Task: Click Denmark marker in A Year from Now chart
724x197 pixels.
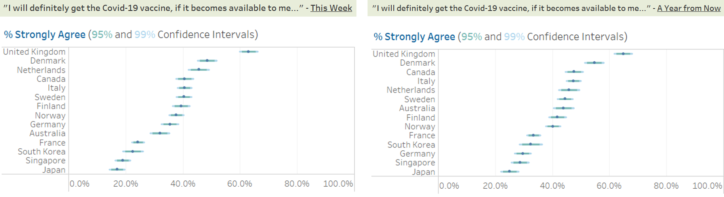Action: 594,63
